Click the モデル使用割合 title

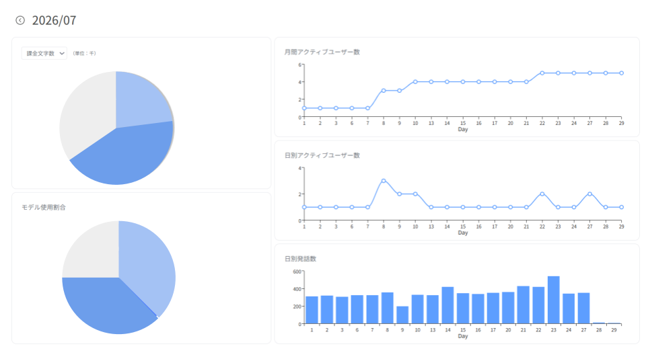[44, 207]
